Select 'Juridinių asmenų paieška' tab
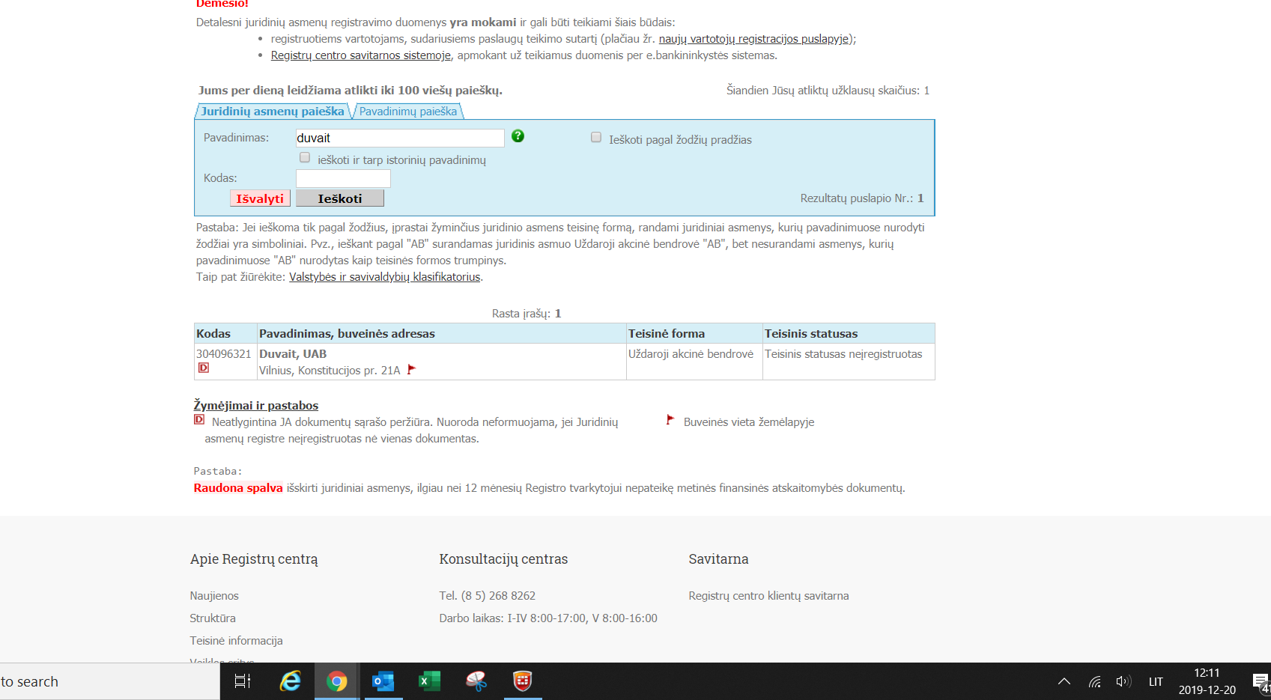1271x700 pixels. click(272, 112)
